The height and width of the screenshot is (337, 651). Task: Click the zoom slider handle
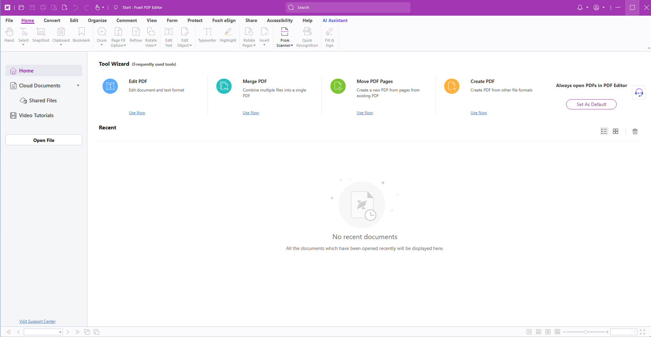pos(586,332)
